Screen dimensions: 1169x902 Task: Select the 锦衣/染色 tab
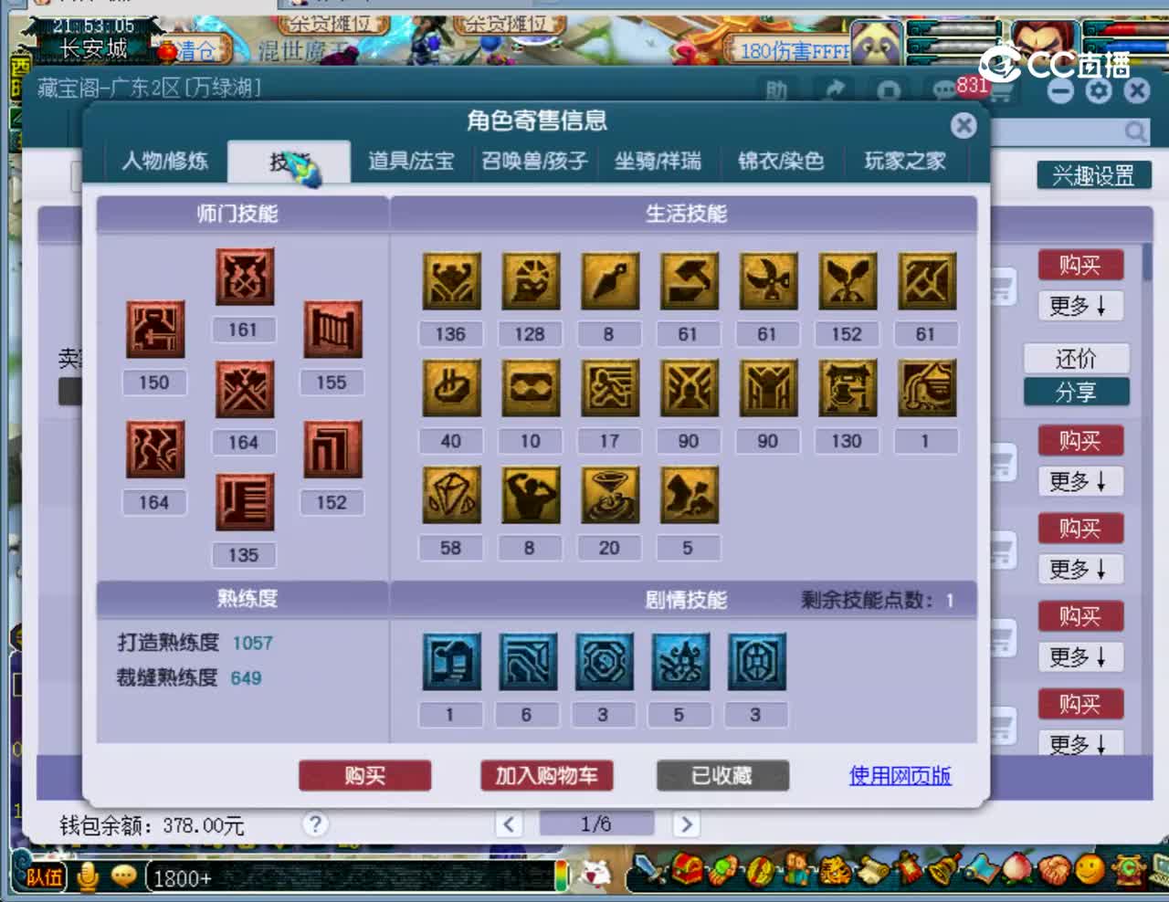[x=781, y=162]
